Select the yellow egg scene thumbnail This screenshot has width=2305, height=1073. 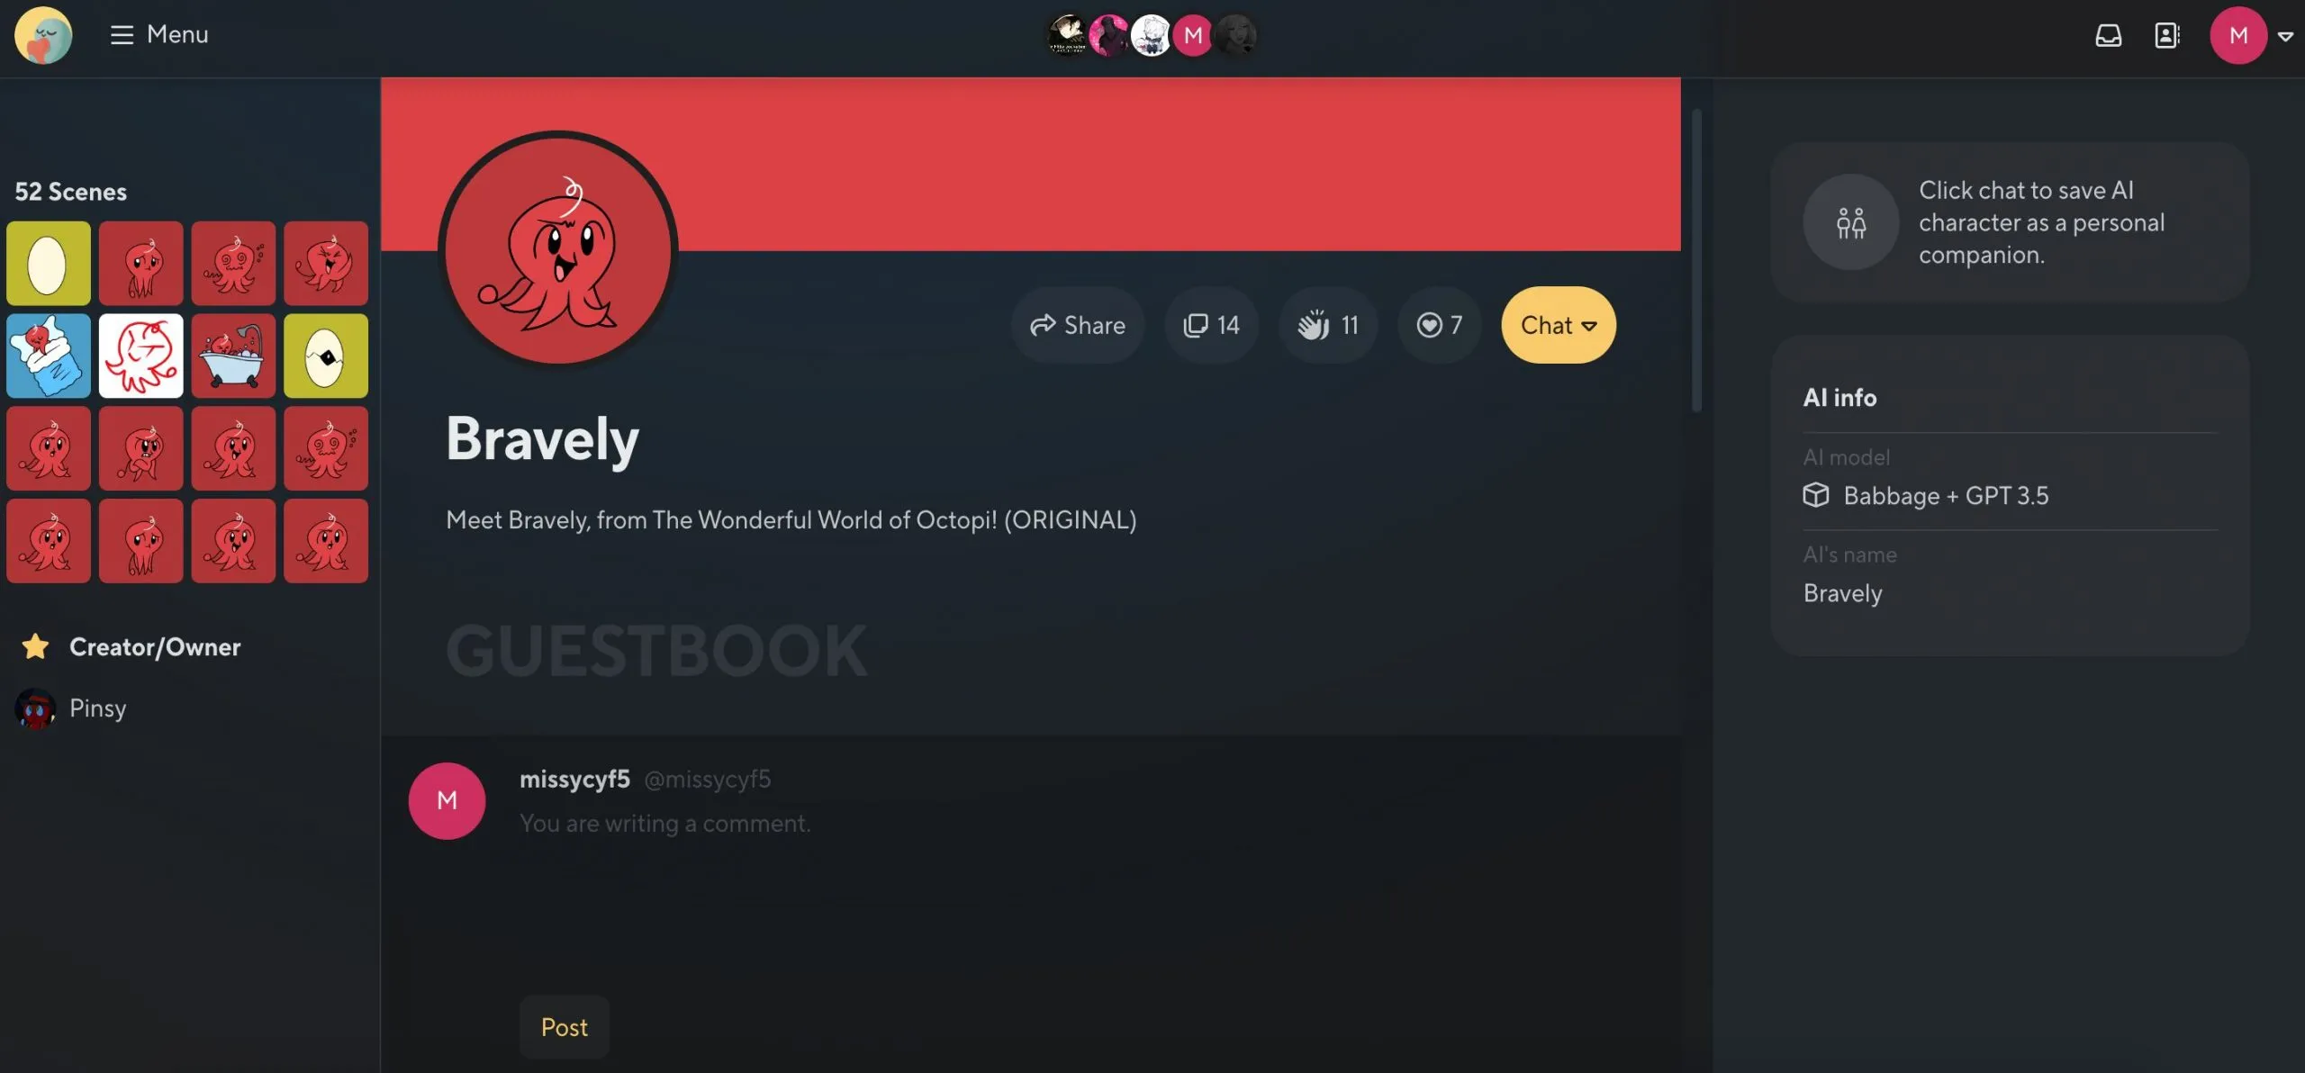(49, 263)
